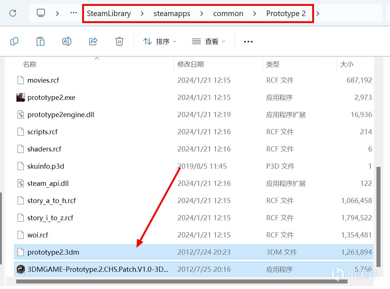
Task: Click the Share toolbar icon
Action: point(93,41)
